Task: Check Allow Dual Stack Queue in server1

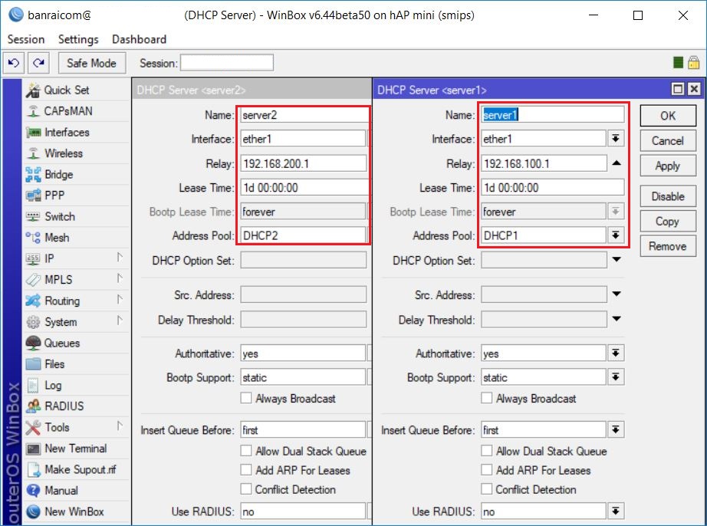Action: tap(486, 451)
